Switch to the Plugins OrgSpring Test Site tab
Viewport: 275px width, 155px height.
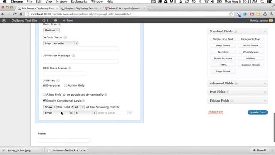pos(81,8)
